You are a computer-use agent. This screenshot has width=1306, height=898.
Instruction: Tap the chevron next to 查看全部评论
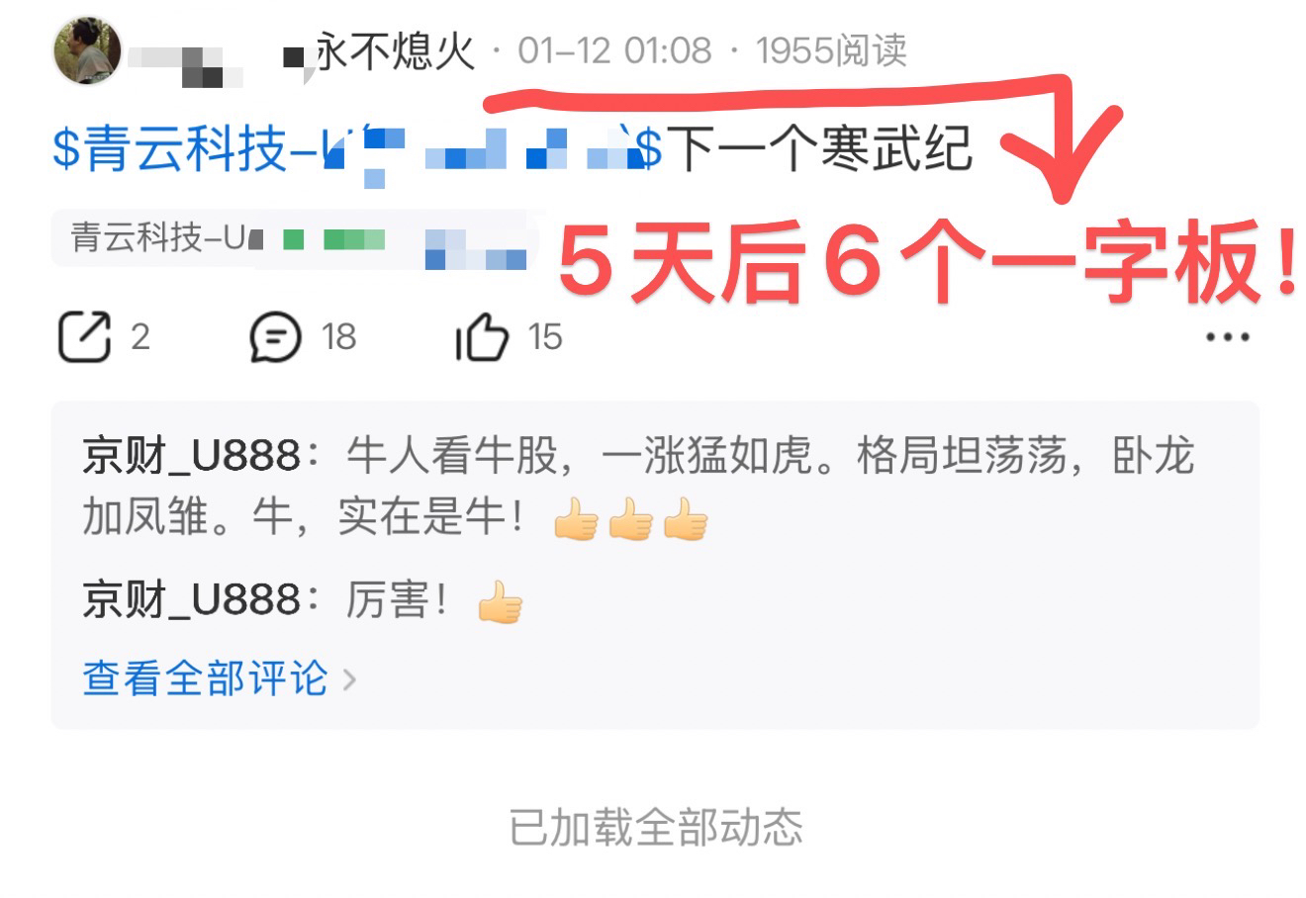348,679
